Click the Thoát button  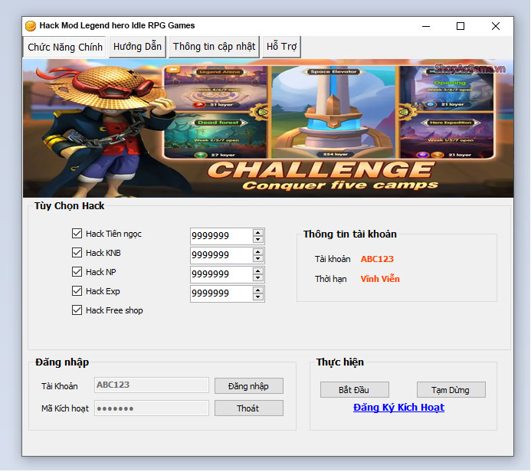(248, 408)
